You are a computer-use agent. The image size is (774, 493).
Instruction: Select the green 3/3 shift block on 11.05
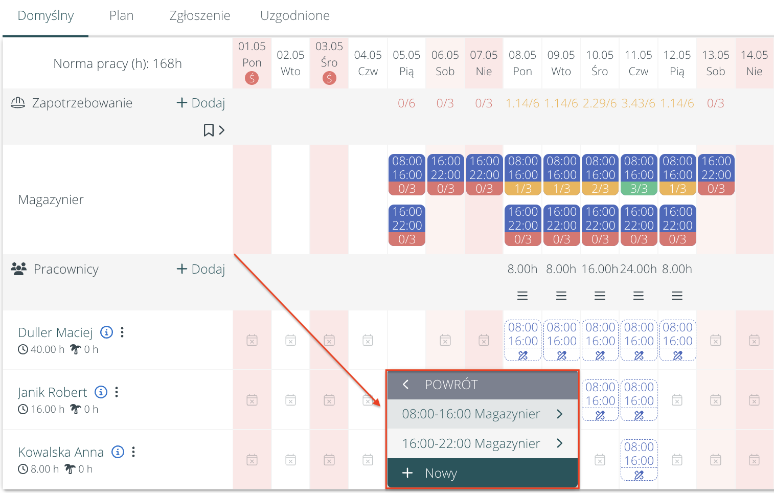[639, 175]
